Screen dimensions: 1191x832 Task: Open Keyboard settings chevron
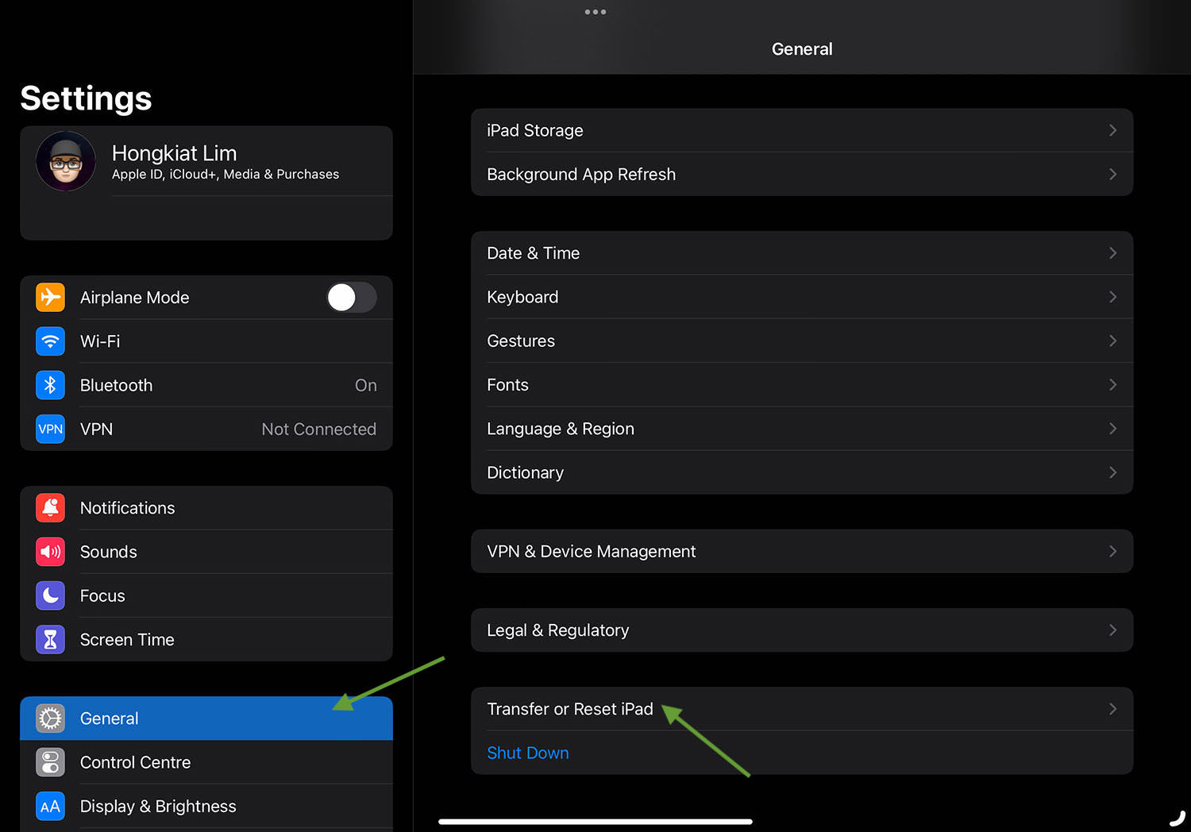point(1112,297)
